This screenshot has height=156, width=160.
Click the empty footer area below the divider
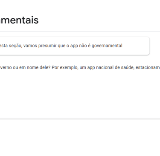tap(80, 138)
